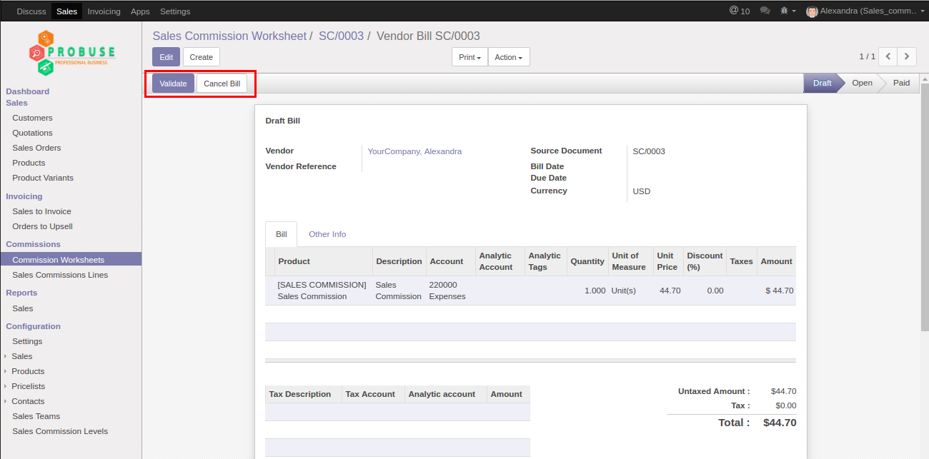
Task: Click the Probuse company logo
Action: 71,54
